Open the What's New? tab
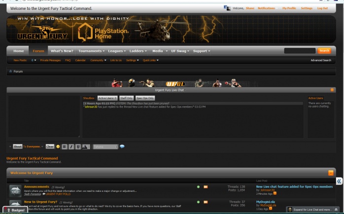The image size is (344, 214). point(62,51)
